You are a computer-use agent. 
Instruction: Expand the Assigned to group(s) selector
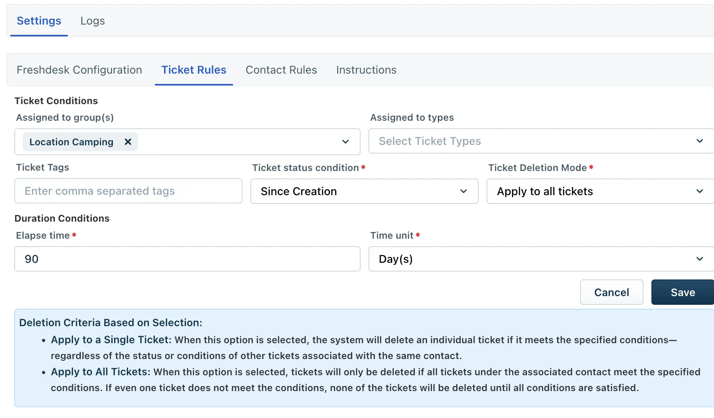pyautogui.click(x=238, y=142)
